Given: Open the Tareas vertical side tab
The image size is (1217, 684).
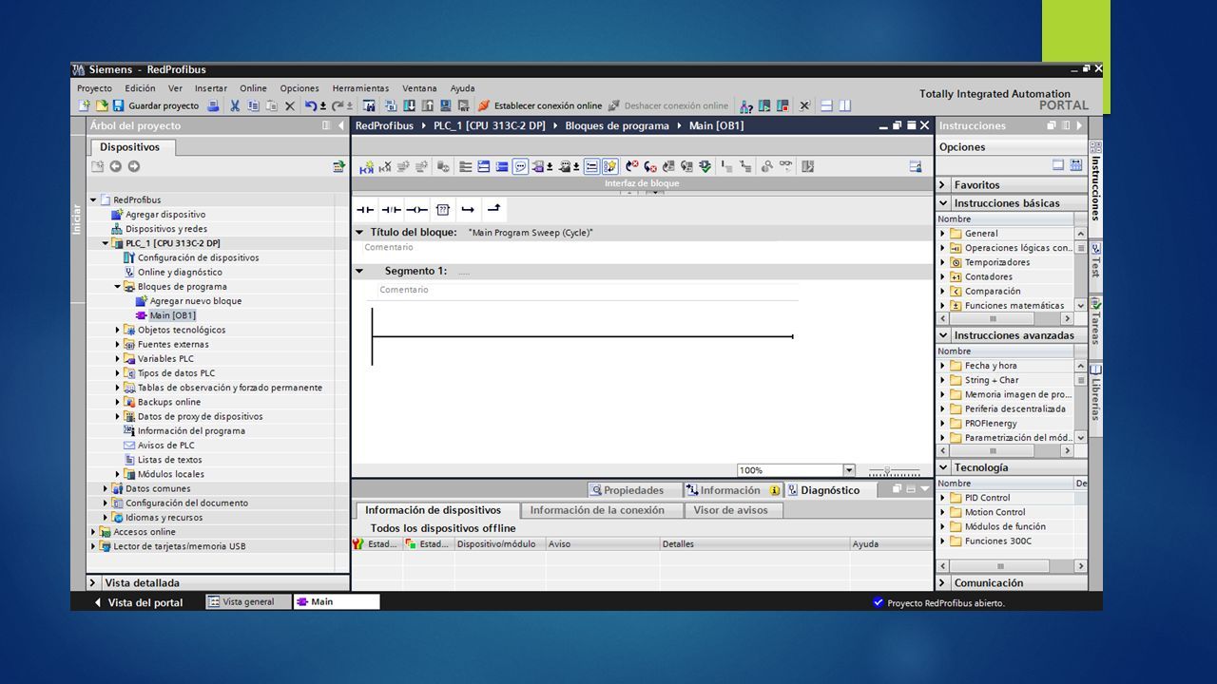Looking at the screenshot, I should pos(1095,322).
